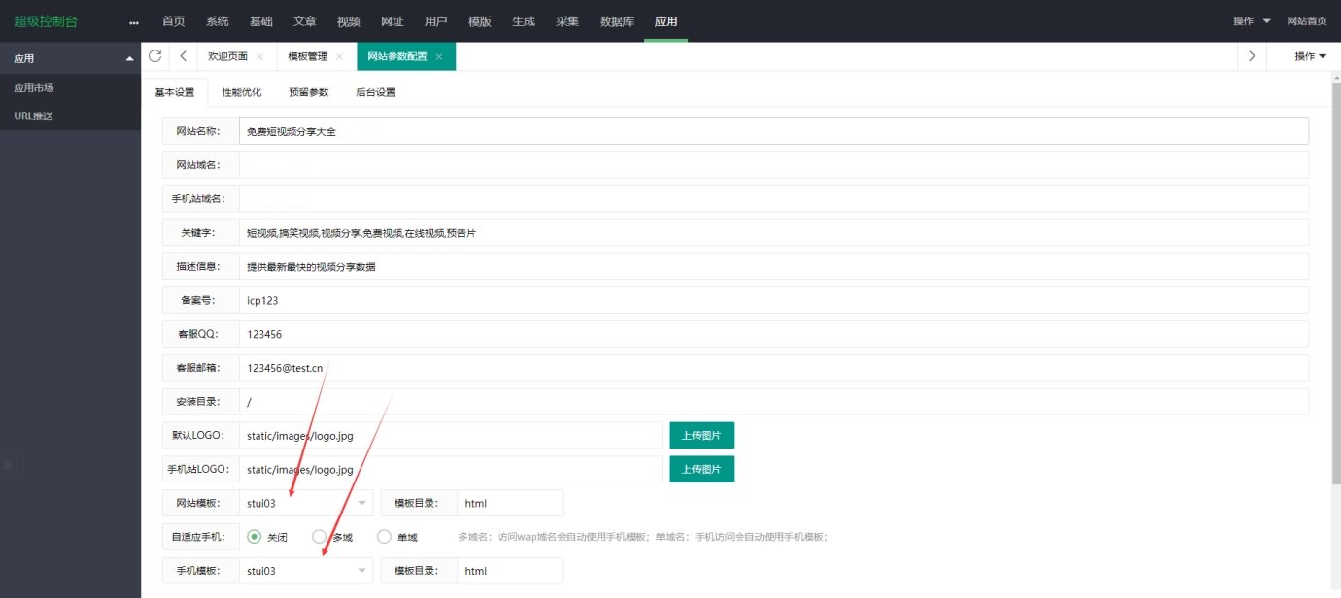Click the refresh icon in tab bar
This screenshot has width=1341, height=598.
click(155, 56)
